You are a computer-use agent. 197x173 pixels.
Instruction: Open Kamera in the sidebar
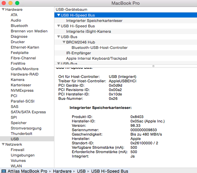click(x=18, y=80)
